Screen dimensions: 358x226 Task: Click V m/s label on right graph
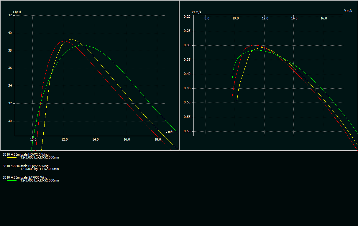[348, 11]
